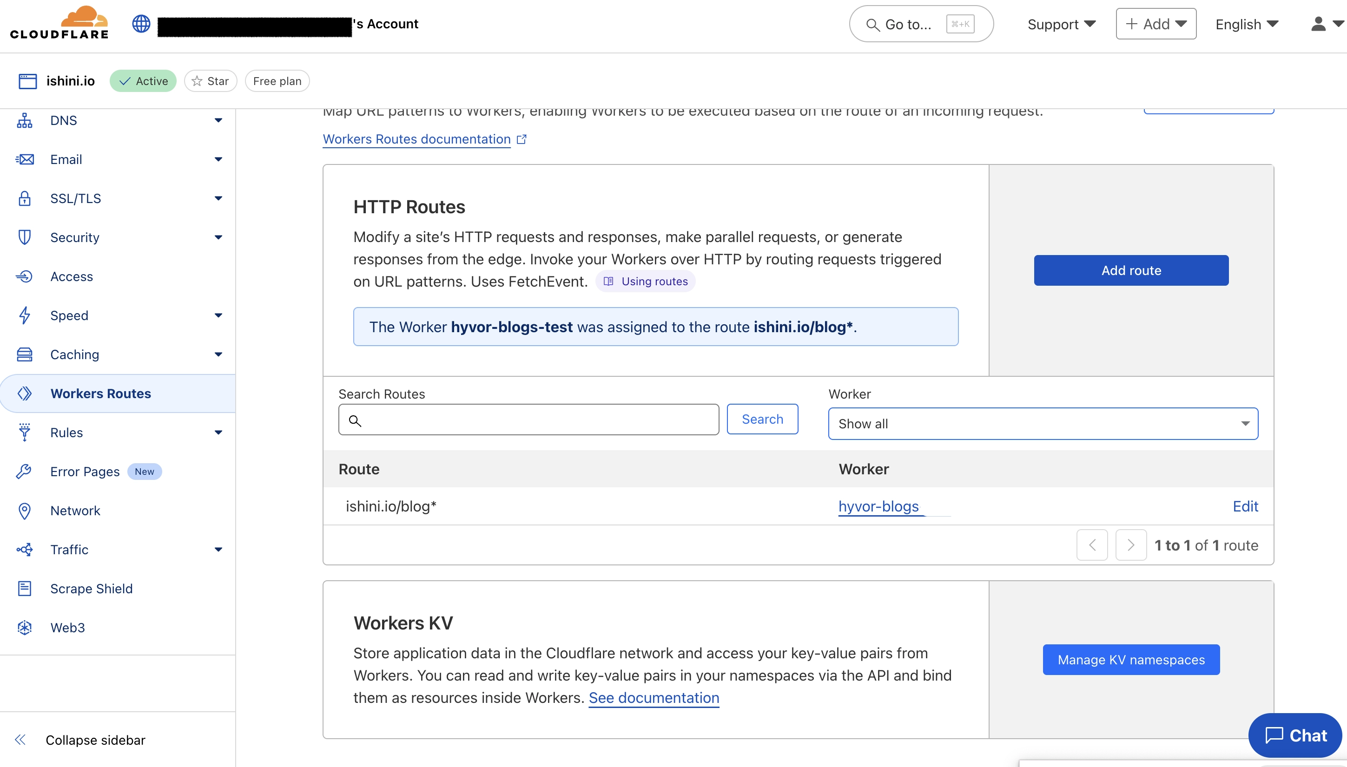Expand the DNS sidebar section
The image size is (1347, 767).
[x=218, y=120]
